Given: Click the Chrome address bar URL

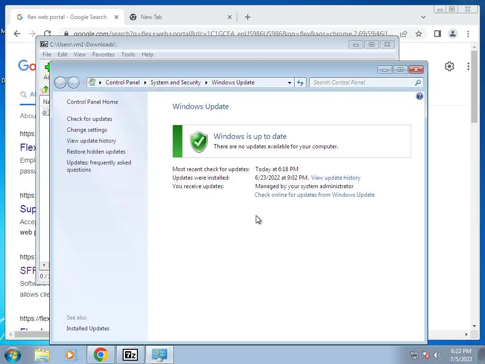Looking at the screenshot, I should point(233,34).
